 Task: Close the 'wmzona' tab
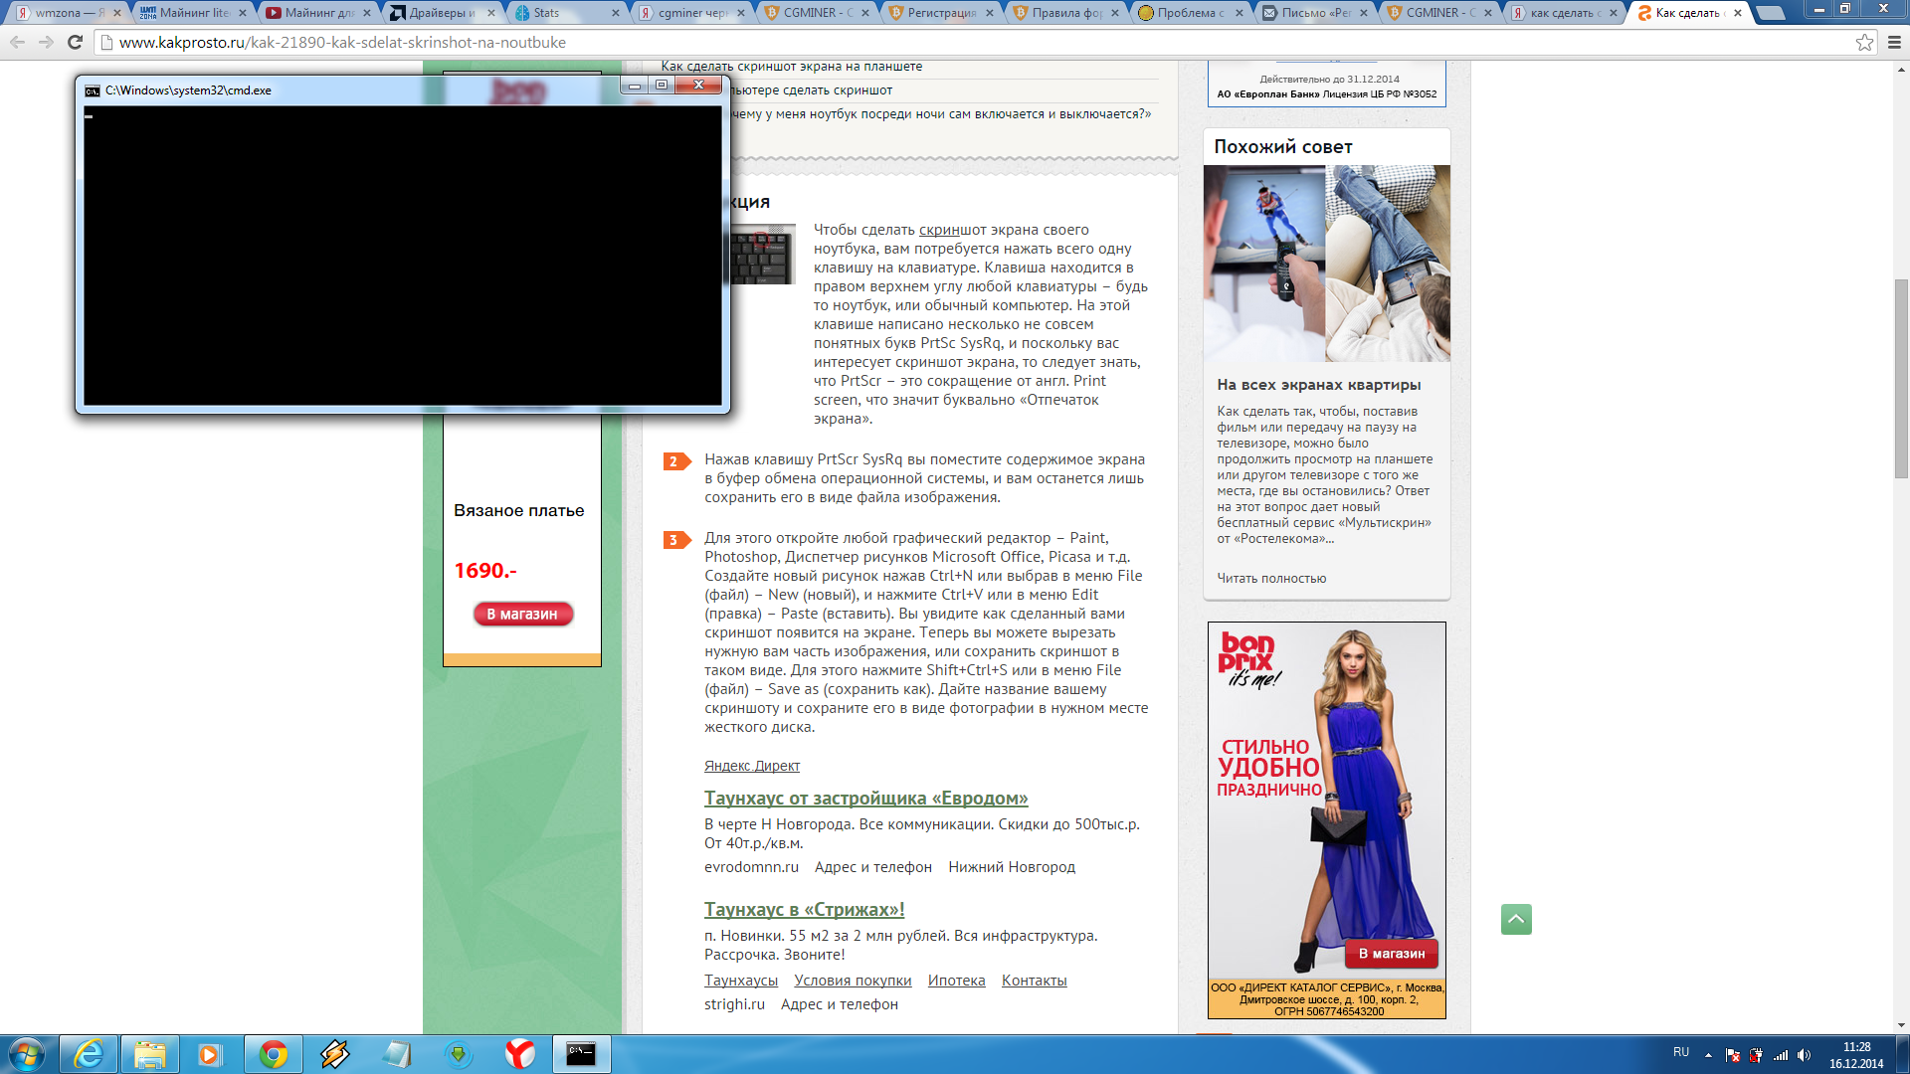tap(117, 13)
